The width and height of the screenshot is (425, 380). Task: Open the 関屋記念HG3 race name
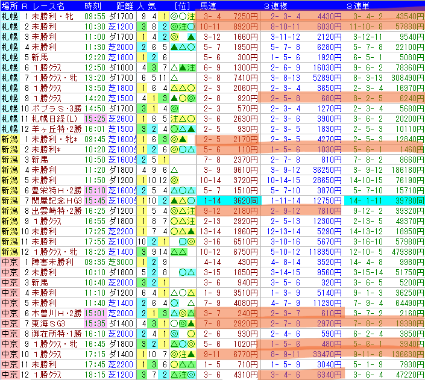click(57, 201)
